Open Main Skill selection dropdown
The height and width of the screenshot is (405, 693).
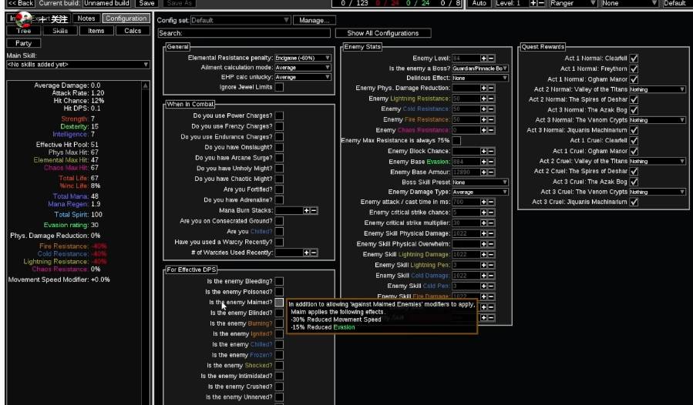(77, 65)
